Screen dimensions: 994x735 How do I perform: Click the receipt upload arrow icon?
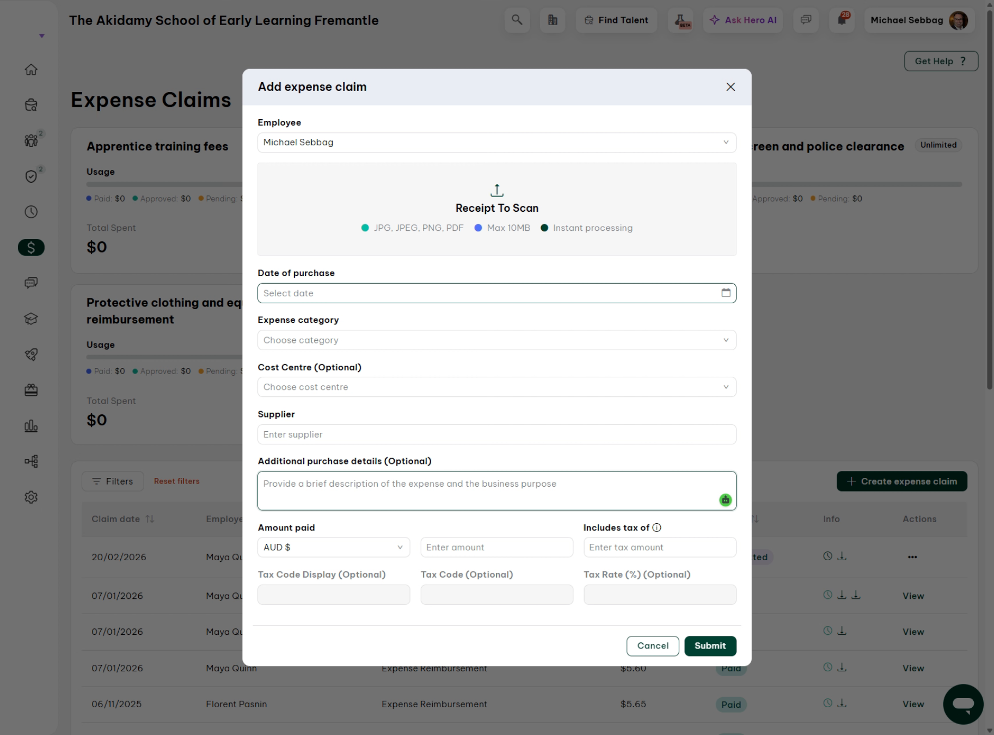[497, 190]
